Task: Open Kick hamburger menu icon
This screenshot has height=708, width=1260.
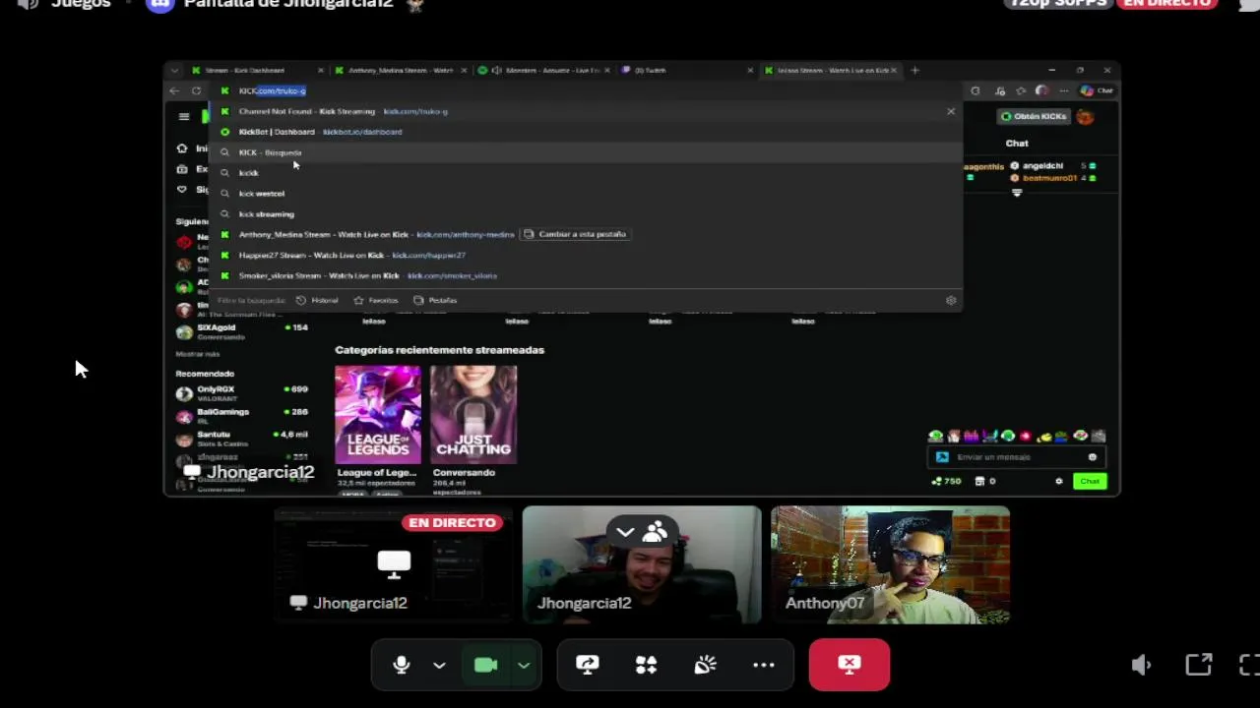Action: coord(184,116)
